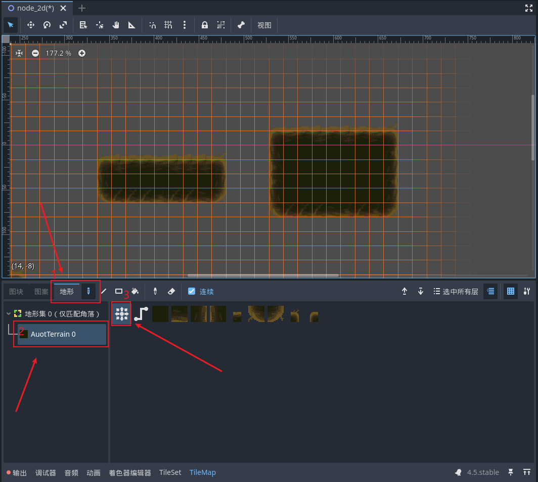
Task: Activate the Pan hand tool
Action: coord(116,25)
